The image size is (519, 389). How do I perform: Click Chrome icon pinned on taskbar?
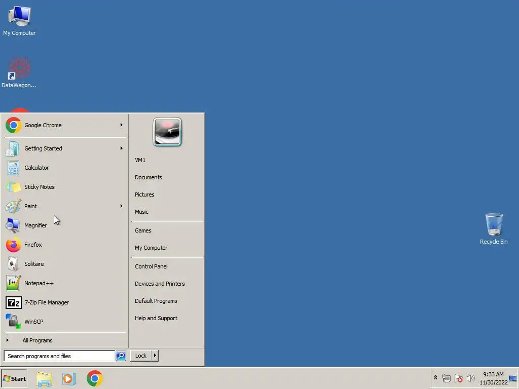(95, 378)
